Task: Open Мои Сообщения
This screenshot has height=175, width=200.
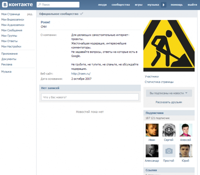Action: click(12, 30)
